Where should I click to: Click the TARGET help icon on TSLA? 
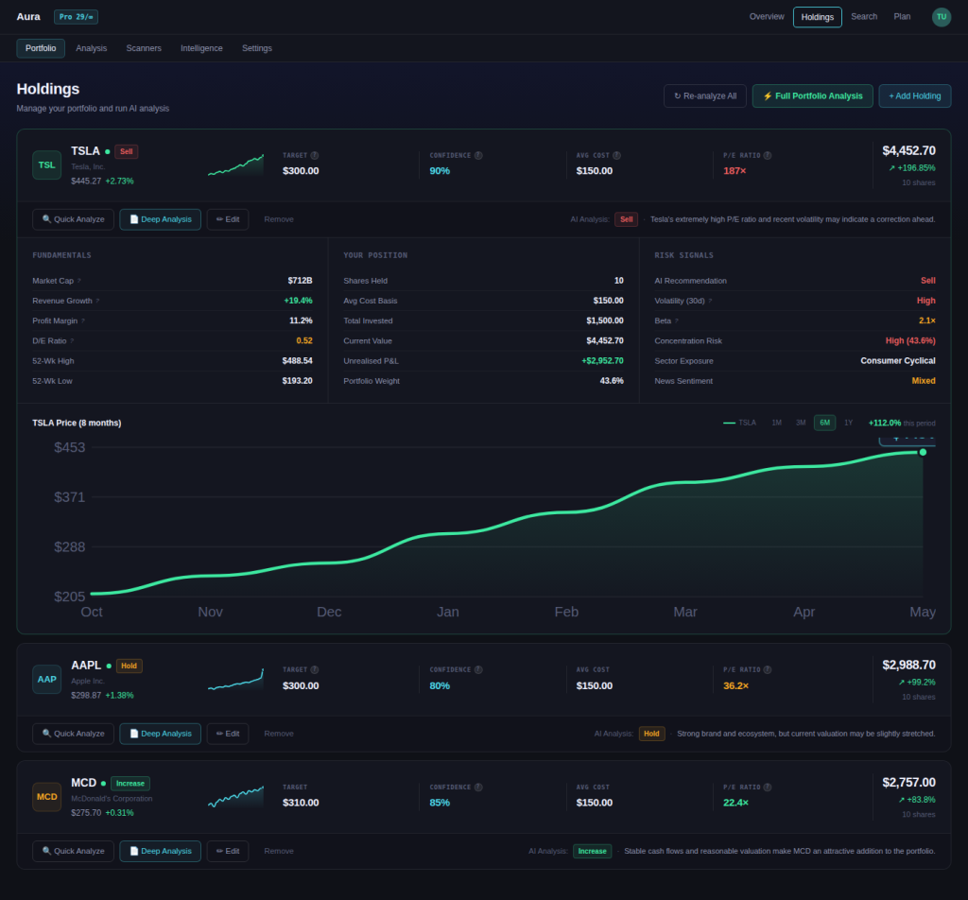(x=314, y=156)
